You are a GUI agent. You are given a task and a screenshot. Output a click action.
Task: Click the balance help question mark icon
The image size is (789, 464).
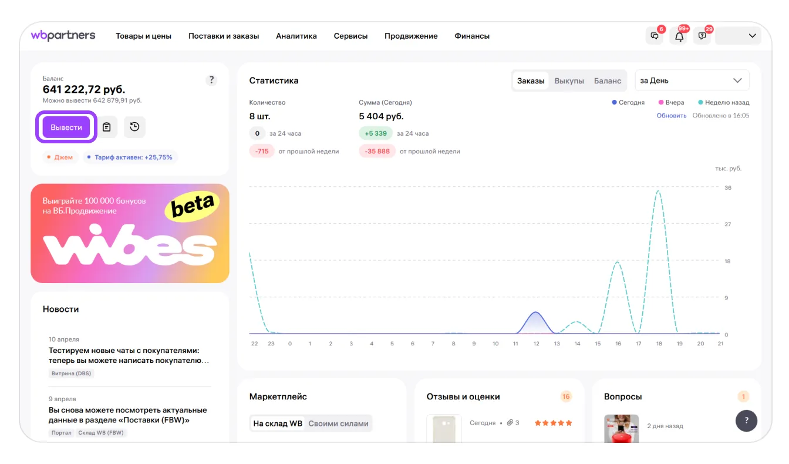tap(211, 80)
